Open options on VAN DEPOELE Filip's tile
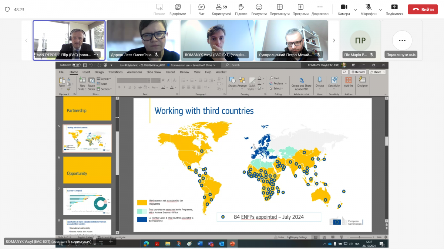The height and width of the screenshot is (249, 444). 96,55
